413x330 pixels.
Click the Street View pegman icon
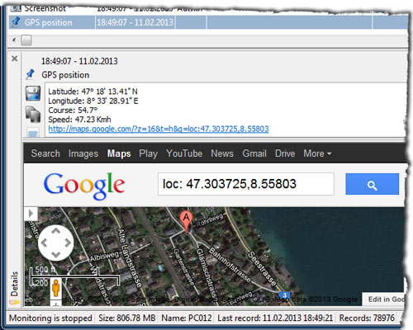click(x=56, y=288)
